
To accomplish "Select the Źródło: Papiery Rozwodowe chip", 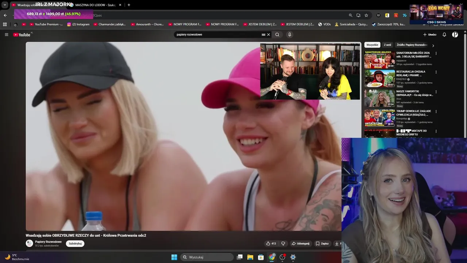I will click(412, 45).
